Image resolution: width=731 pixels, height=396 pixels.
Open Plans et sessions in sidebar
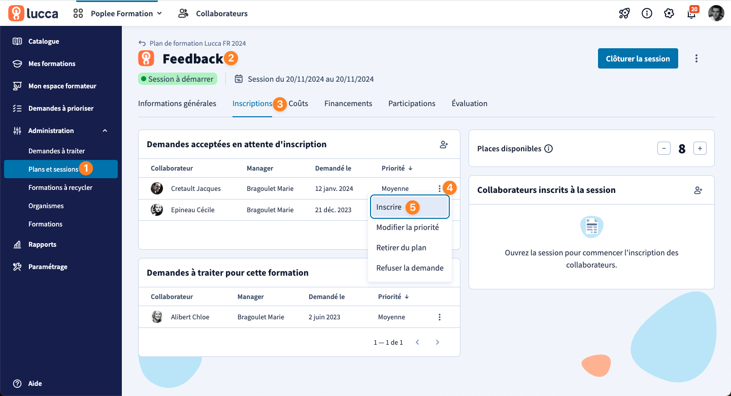point(61,169)
